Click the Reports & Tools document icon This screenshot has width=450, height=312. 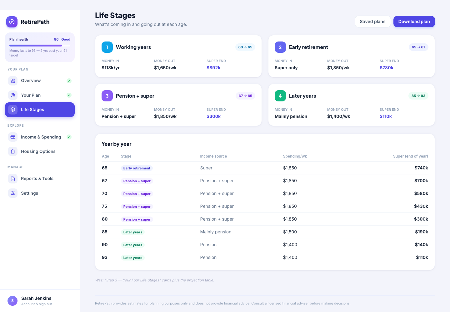[13, 179]
